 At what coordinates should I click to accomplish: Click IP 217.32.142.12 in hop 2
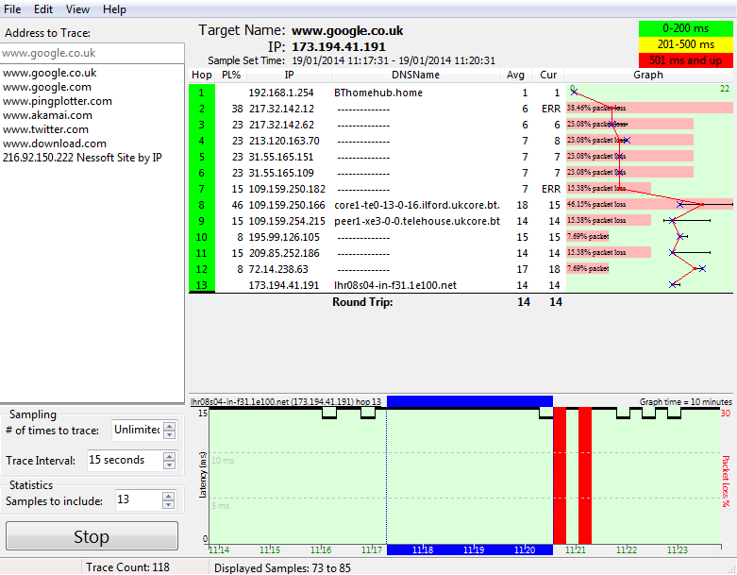pos(281,109)
